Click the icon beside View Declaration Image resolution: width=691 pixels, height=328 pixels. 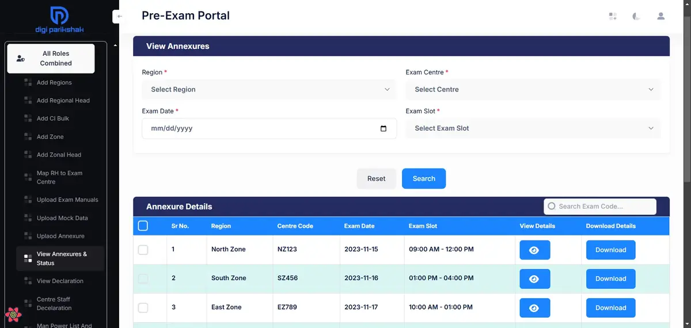pos(28,281)
